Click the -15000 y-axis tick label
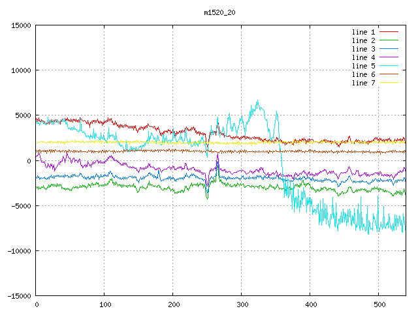The height and width of the screenshot is (313, 418). coord(18,296)
